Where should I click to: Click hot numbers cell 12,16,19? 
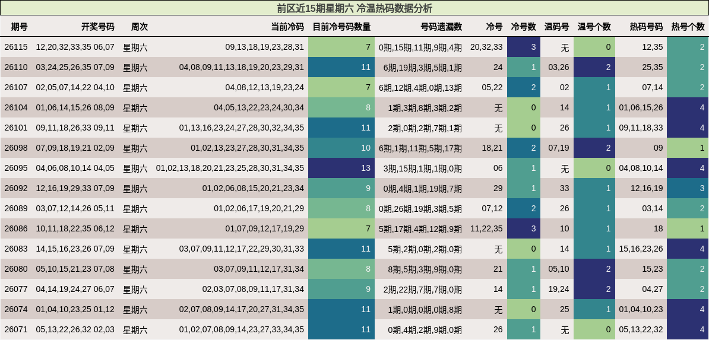[647, 188]
